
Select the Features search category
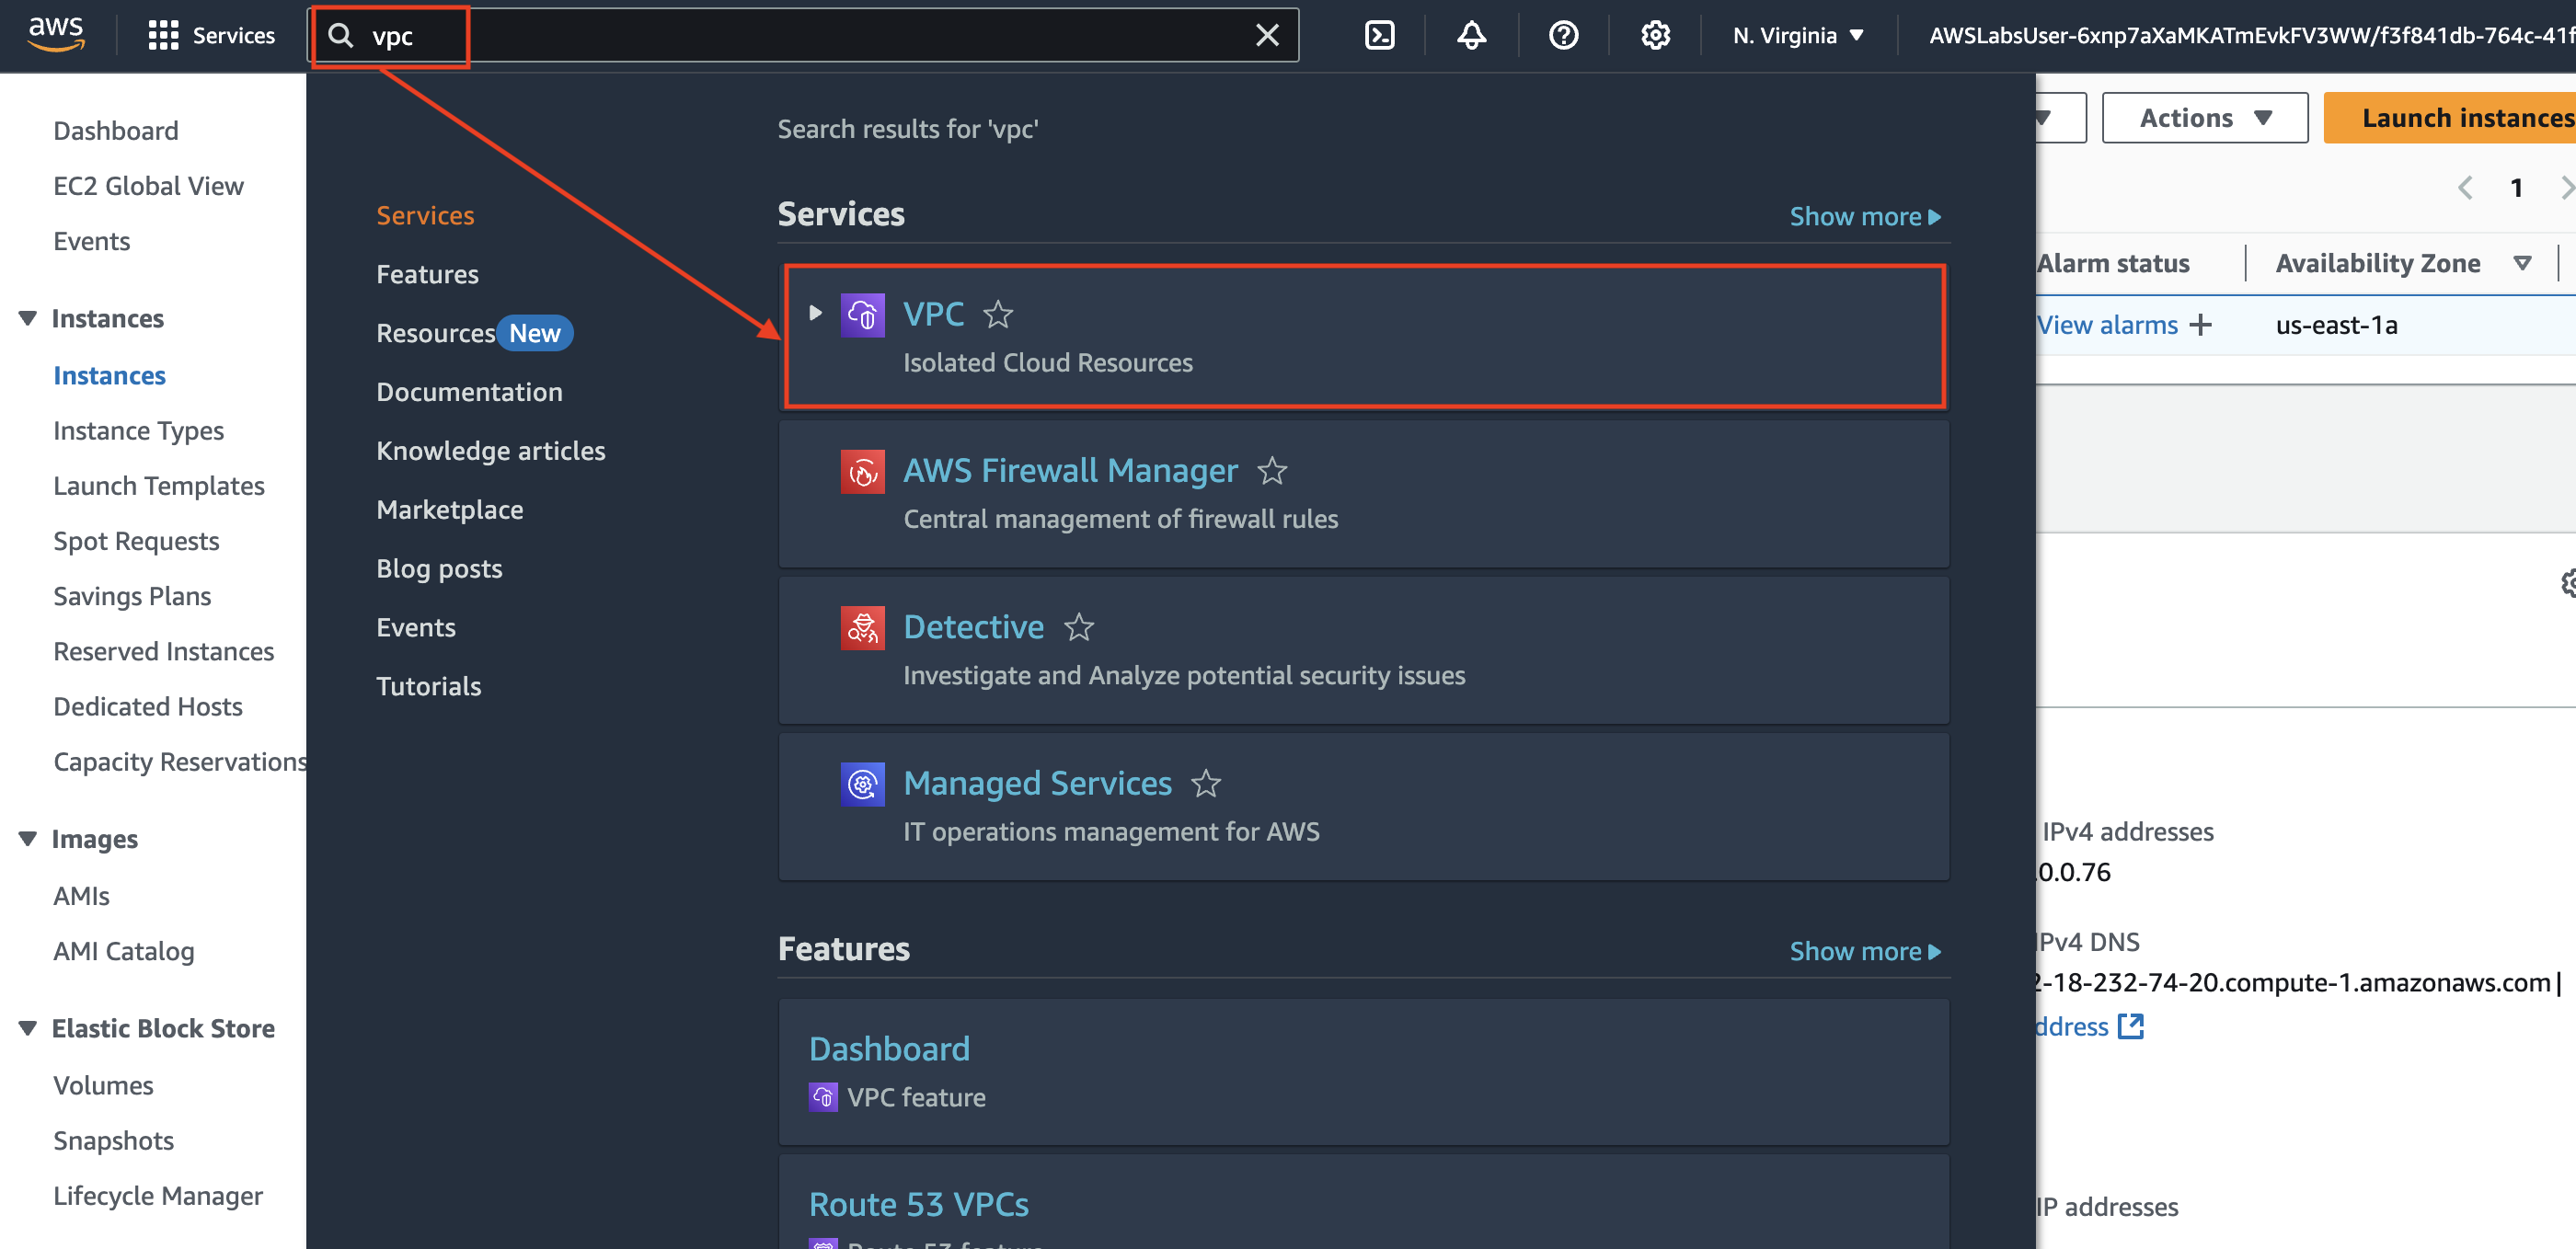pos(427,274)
